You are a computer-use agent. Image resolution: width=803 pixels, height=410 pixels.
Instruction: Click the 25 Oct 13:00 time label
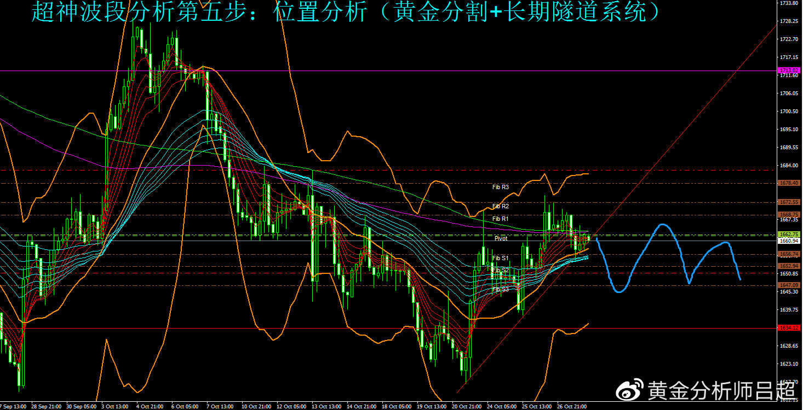[x=536, y=407]
